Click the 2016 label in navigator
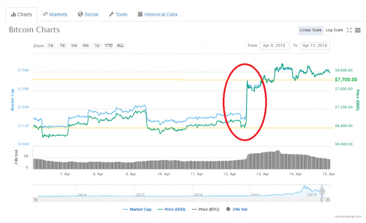 [x=198, y=194]
